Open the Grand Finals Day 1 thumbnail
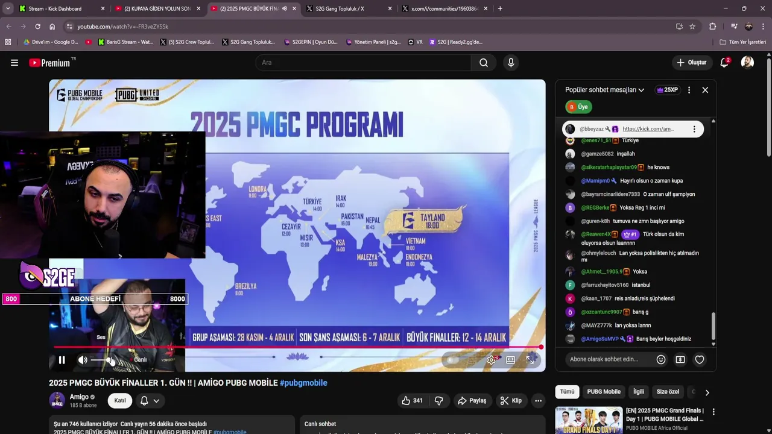The width and height of the screenshot is (772, 434). click(589, 420)
